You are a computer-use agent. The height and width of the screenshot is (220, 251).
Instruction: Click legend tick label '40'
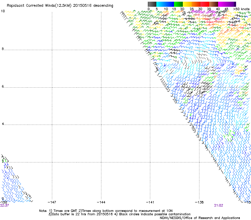(218, 9)
